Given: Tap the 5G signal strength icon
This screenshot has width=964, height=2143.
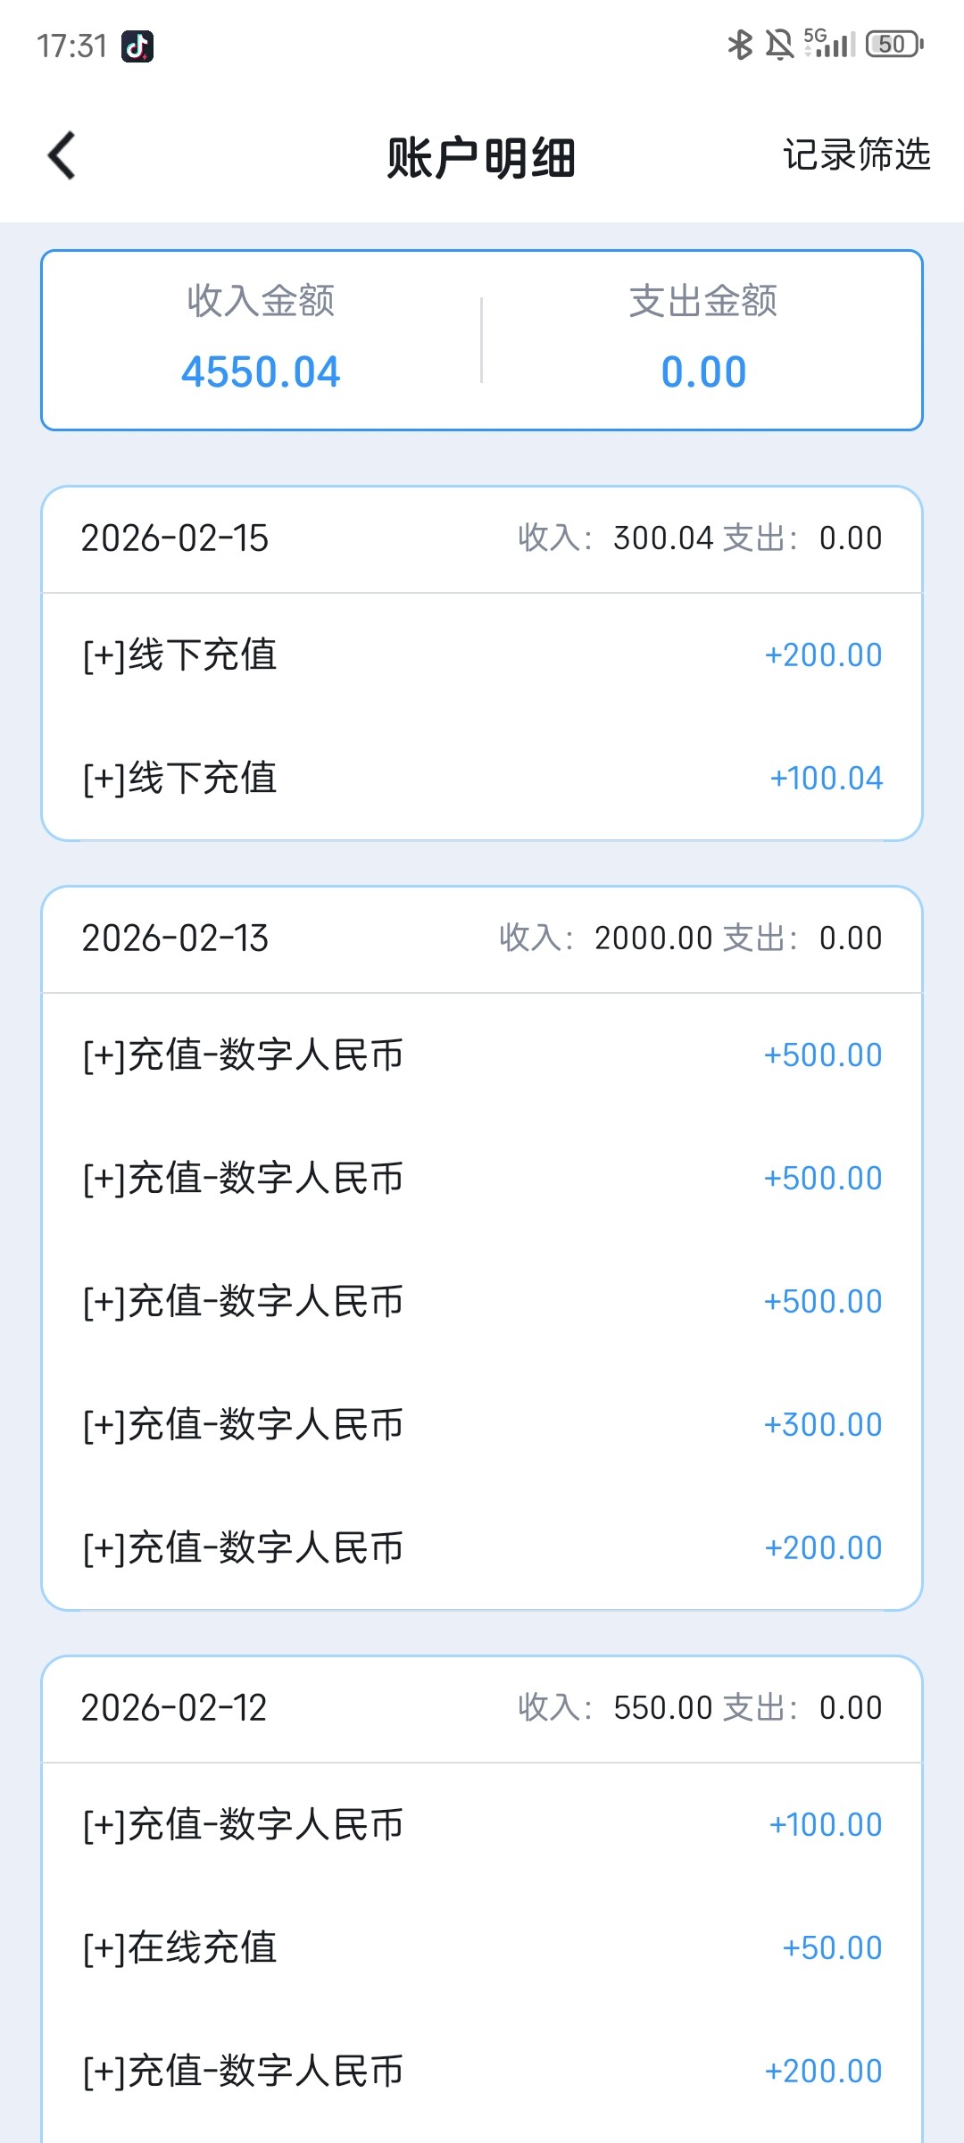Looking at the screenshot, I should tap(829, 43).
